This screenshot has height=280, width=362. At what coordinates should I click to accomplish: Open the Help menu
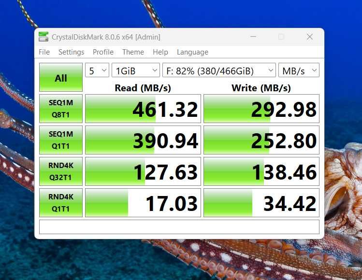point(160,52)
